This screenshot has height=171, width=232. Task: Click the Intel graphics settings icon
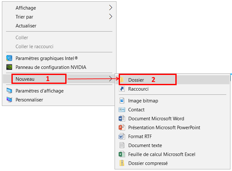click(9, 58)
